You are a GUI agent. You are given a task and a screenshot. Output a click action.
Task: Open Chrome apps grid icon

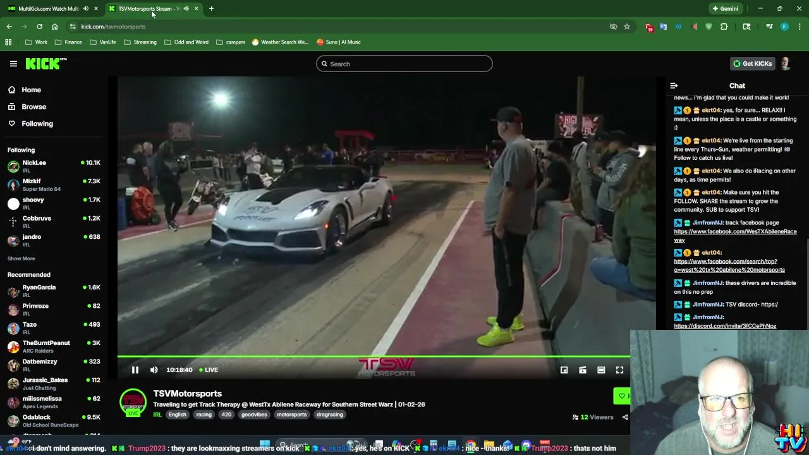(x=8, y=42)
